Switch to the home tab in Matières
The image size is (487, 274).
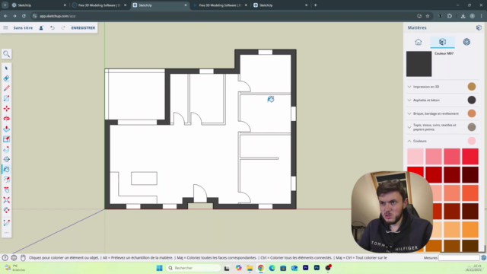(419, 42)
